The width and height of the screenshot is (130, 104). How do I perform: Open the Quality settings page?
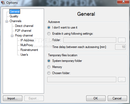point(14,16)
